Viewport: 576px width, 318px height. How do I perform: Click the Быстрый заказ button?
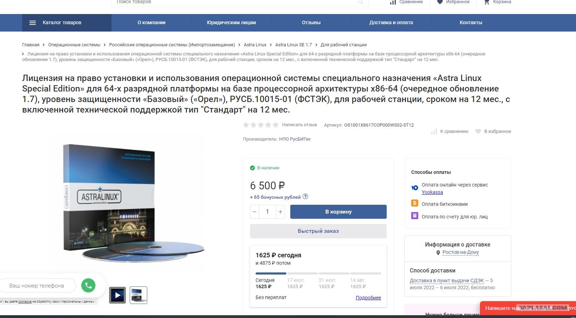coord(318,231)
